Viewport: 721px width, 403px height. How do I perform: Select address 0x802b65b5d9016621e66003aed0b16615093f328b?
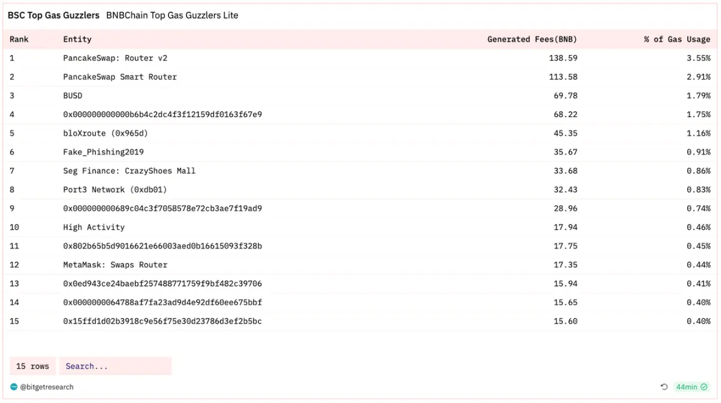pos(162,247)
